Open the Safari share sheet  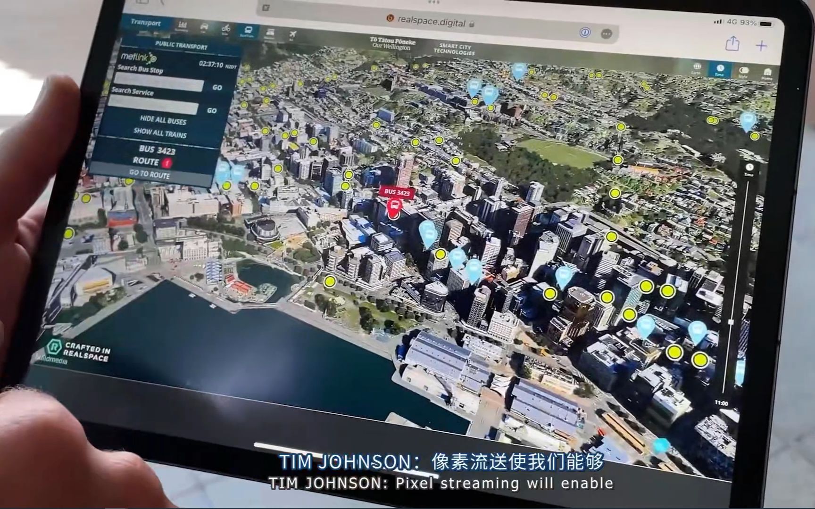732,44
